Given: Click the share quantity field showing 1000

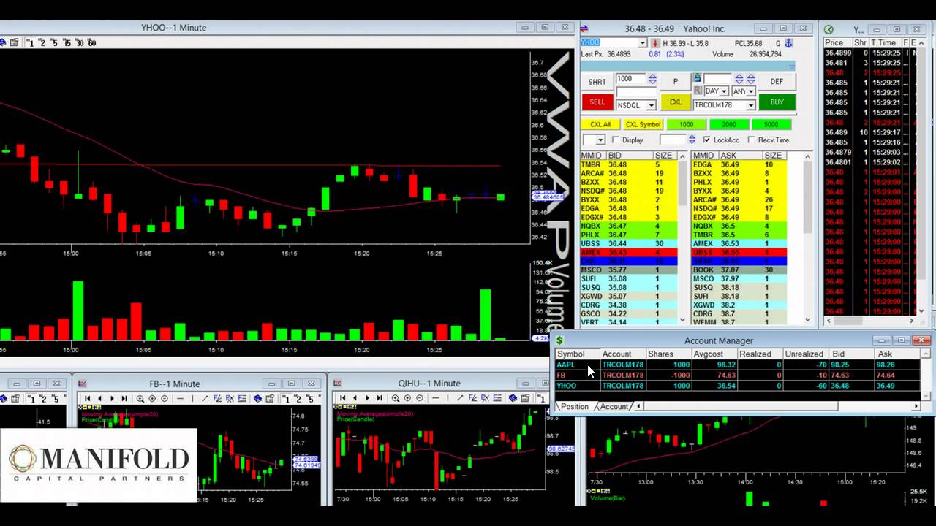Looking at the screenshot, I should pyautogui.click(x=631, y=78).
